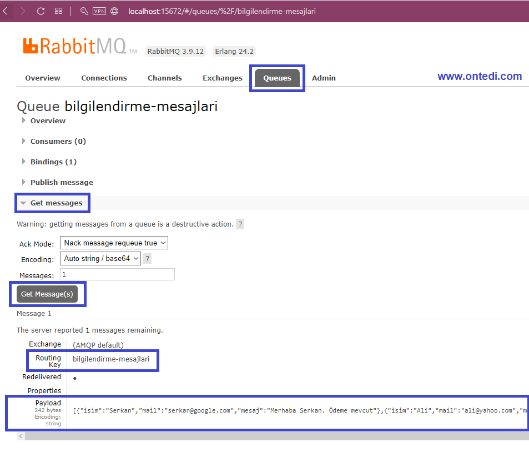Click the messages remaining server report text
Viewport: 529px width, 452px height.
pyautogui.click(x=90, y=330)
